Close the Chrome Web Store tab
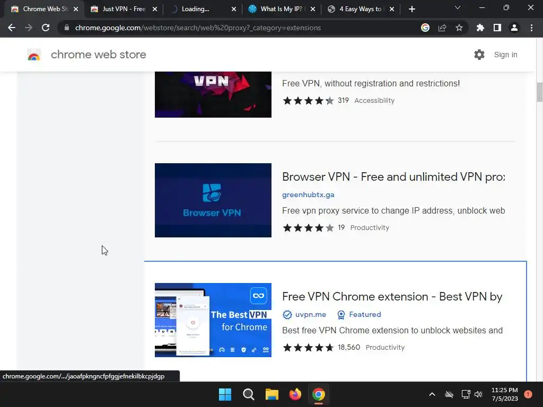The image size is (543, 407). pos(76,9)
